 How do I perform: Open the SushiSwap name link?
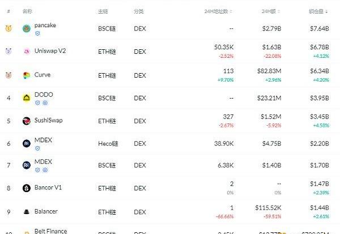pos(50,120)
